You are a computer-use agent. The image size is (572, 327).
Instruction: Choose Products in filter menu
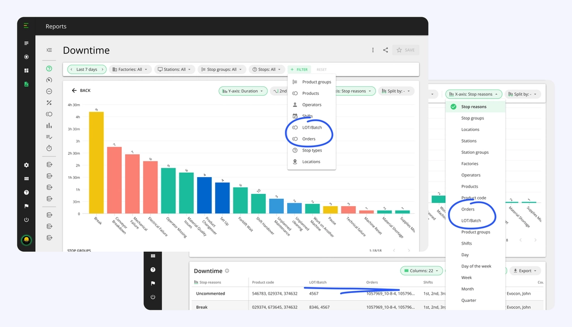pyautogui.click(x=312, y=94)
